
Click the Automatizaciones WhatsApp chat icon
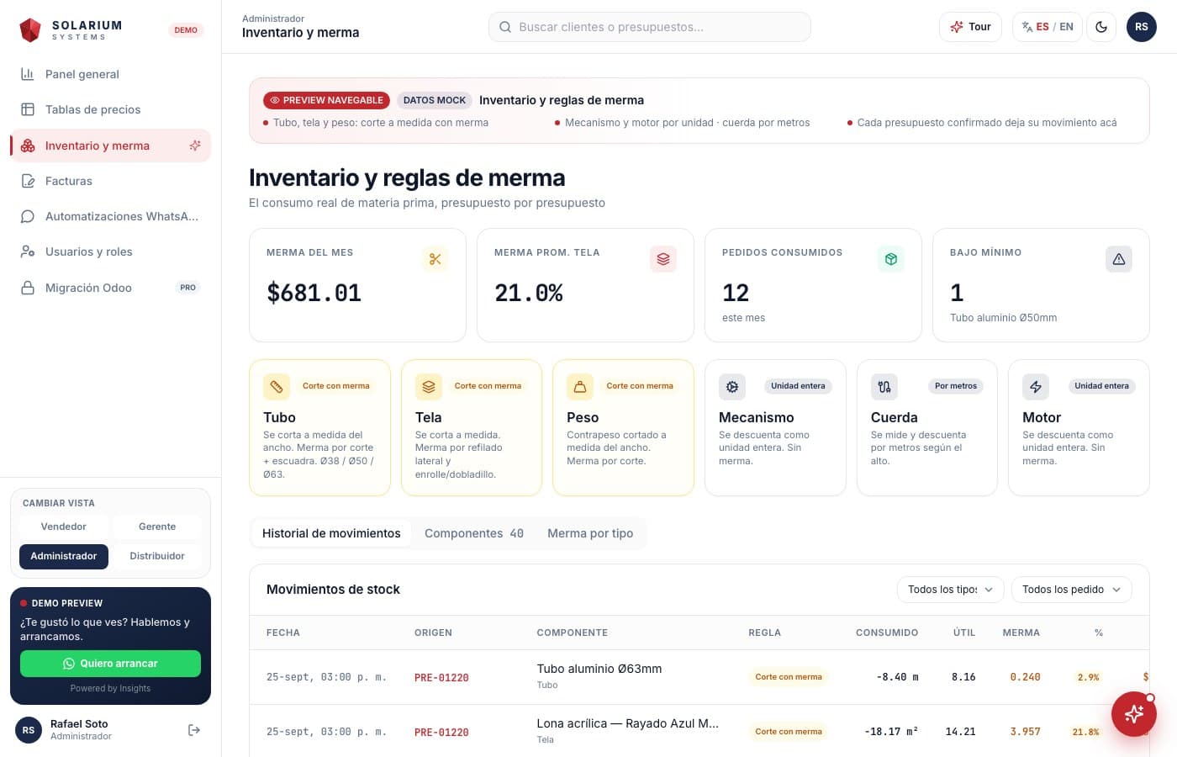[28, 216]
